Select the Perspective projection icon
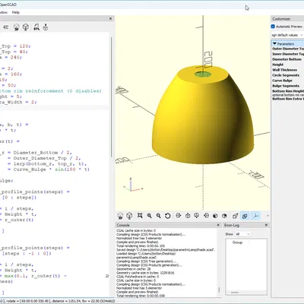 [x=236, y=216]
